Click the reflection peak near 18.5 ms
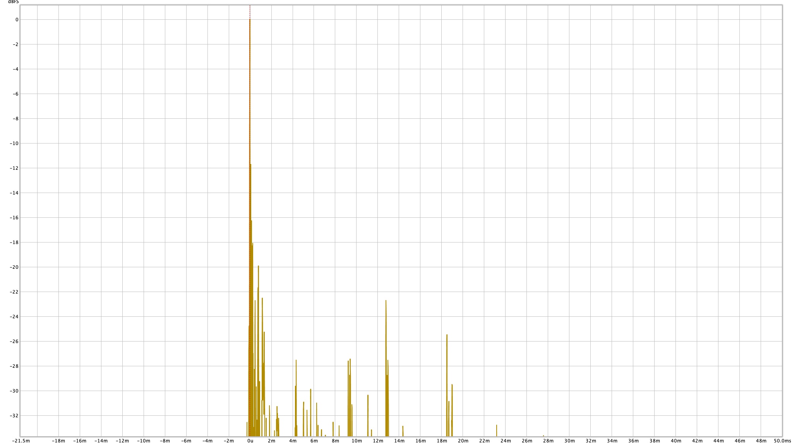Viewport: 792px width, 444px height. (447, 336)
